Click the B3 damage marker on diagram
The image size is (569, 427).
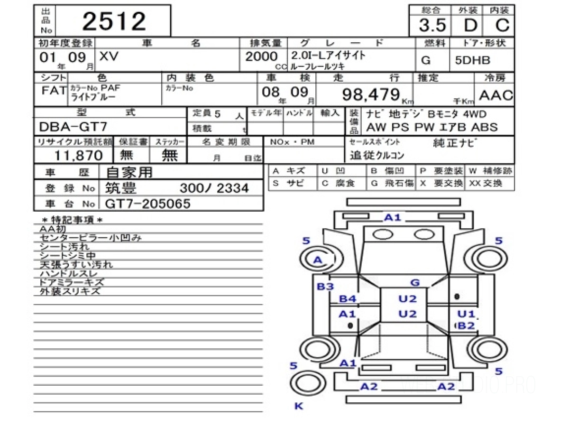tap(325, 287)
